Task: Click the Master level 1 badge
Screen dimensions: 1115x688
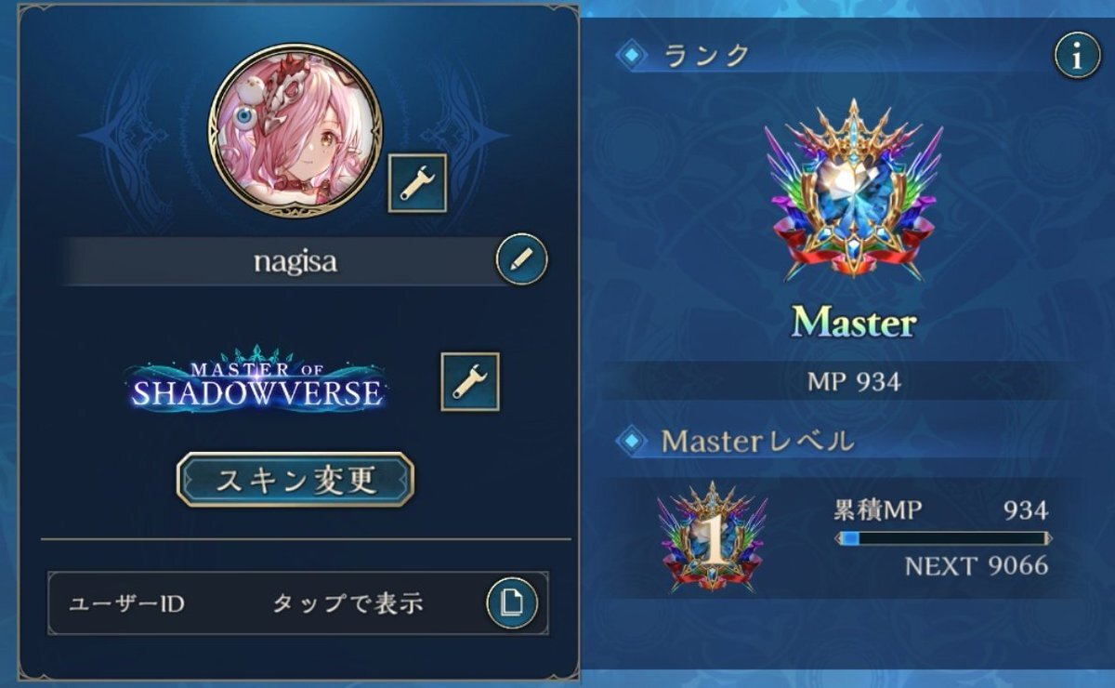Action: [713, 537]
